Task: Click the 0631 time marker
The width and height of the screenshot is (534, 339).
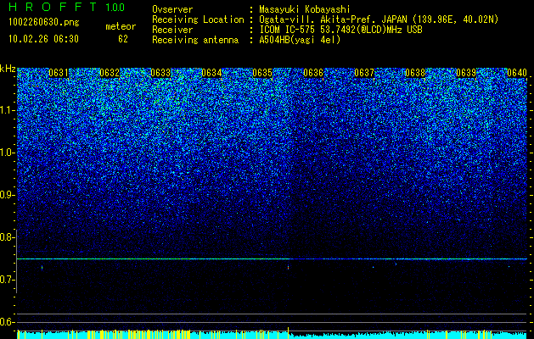Action: pos(59,73)
